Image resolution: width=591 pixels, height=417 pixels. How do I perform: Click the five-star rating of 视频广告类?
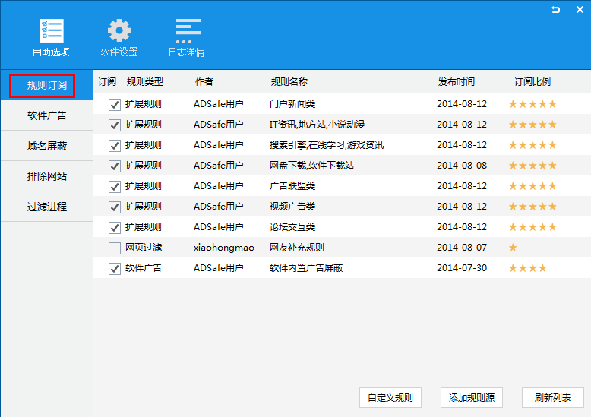coord(533,207)
